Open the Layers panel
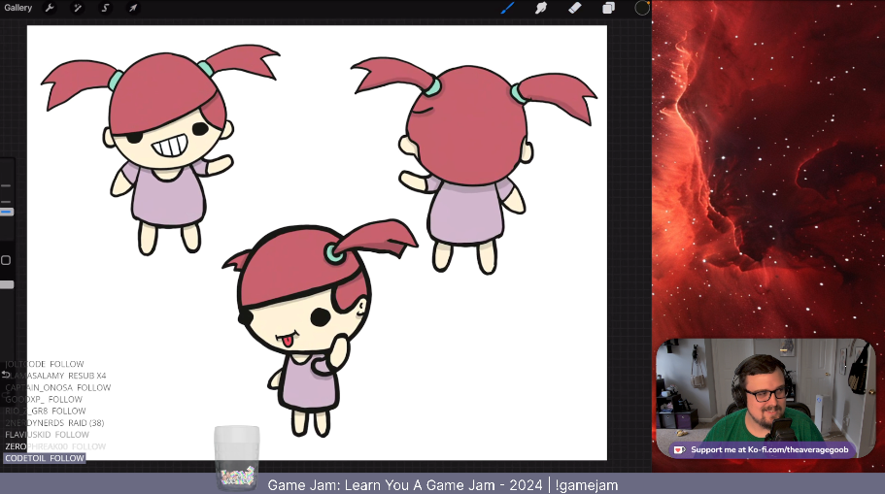Screen dimensions: 885x494 608,8
